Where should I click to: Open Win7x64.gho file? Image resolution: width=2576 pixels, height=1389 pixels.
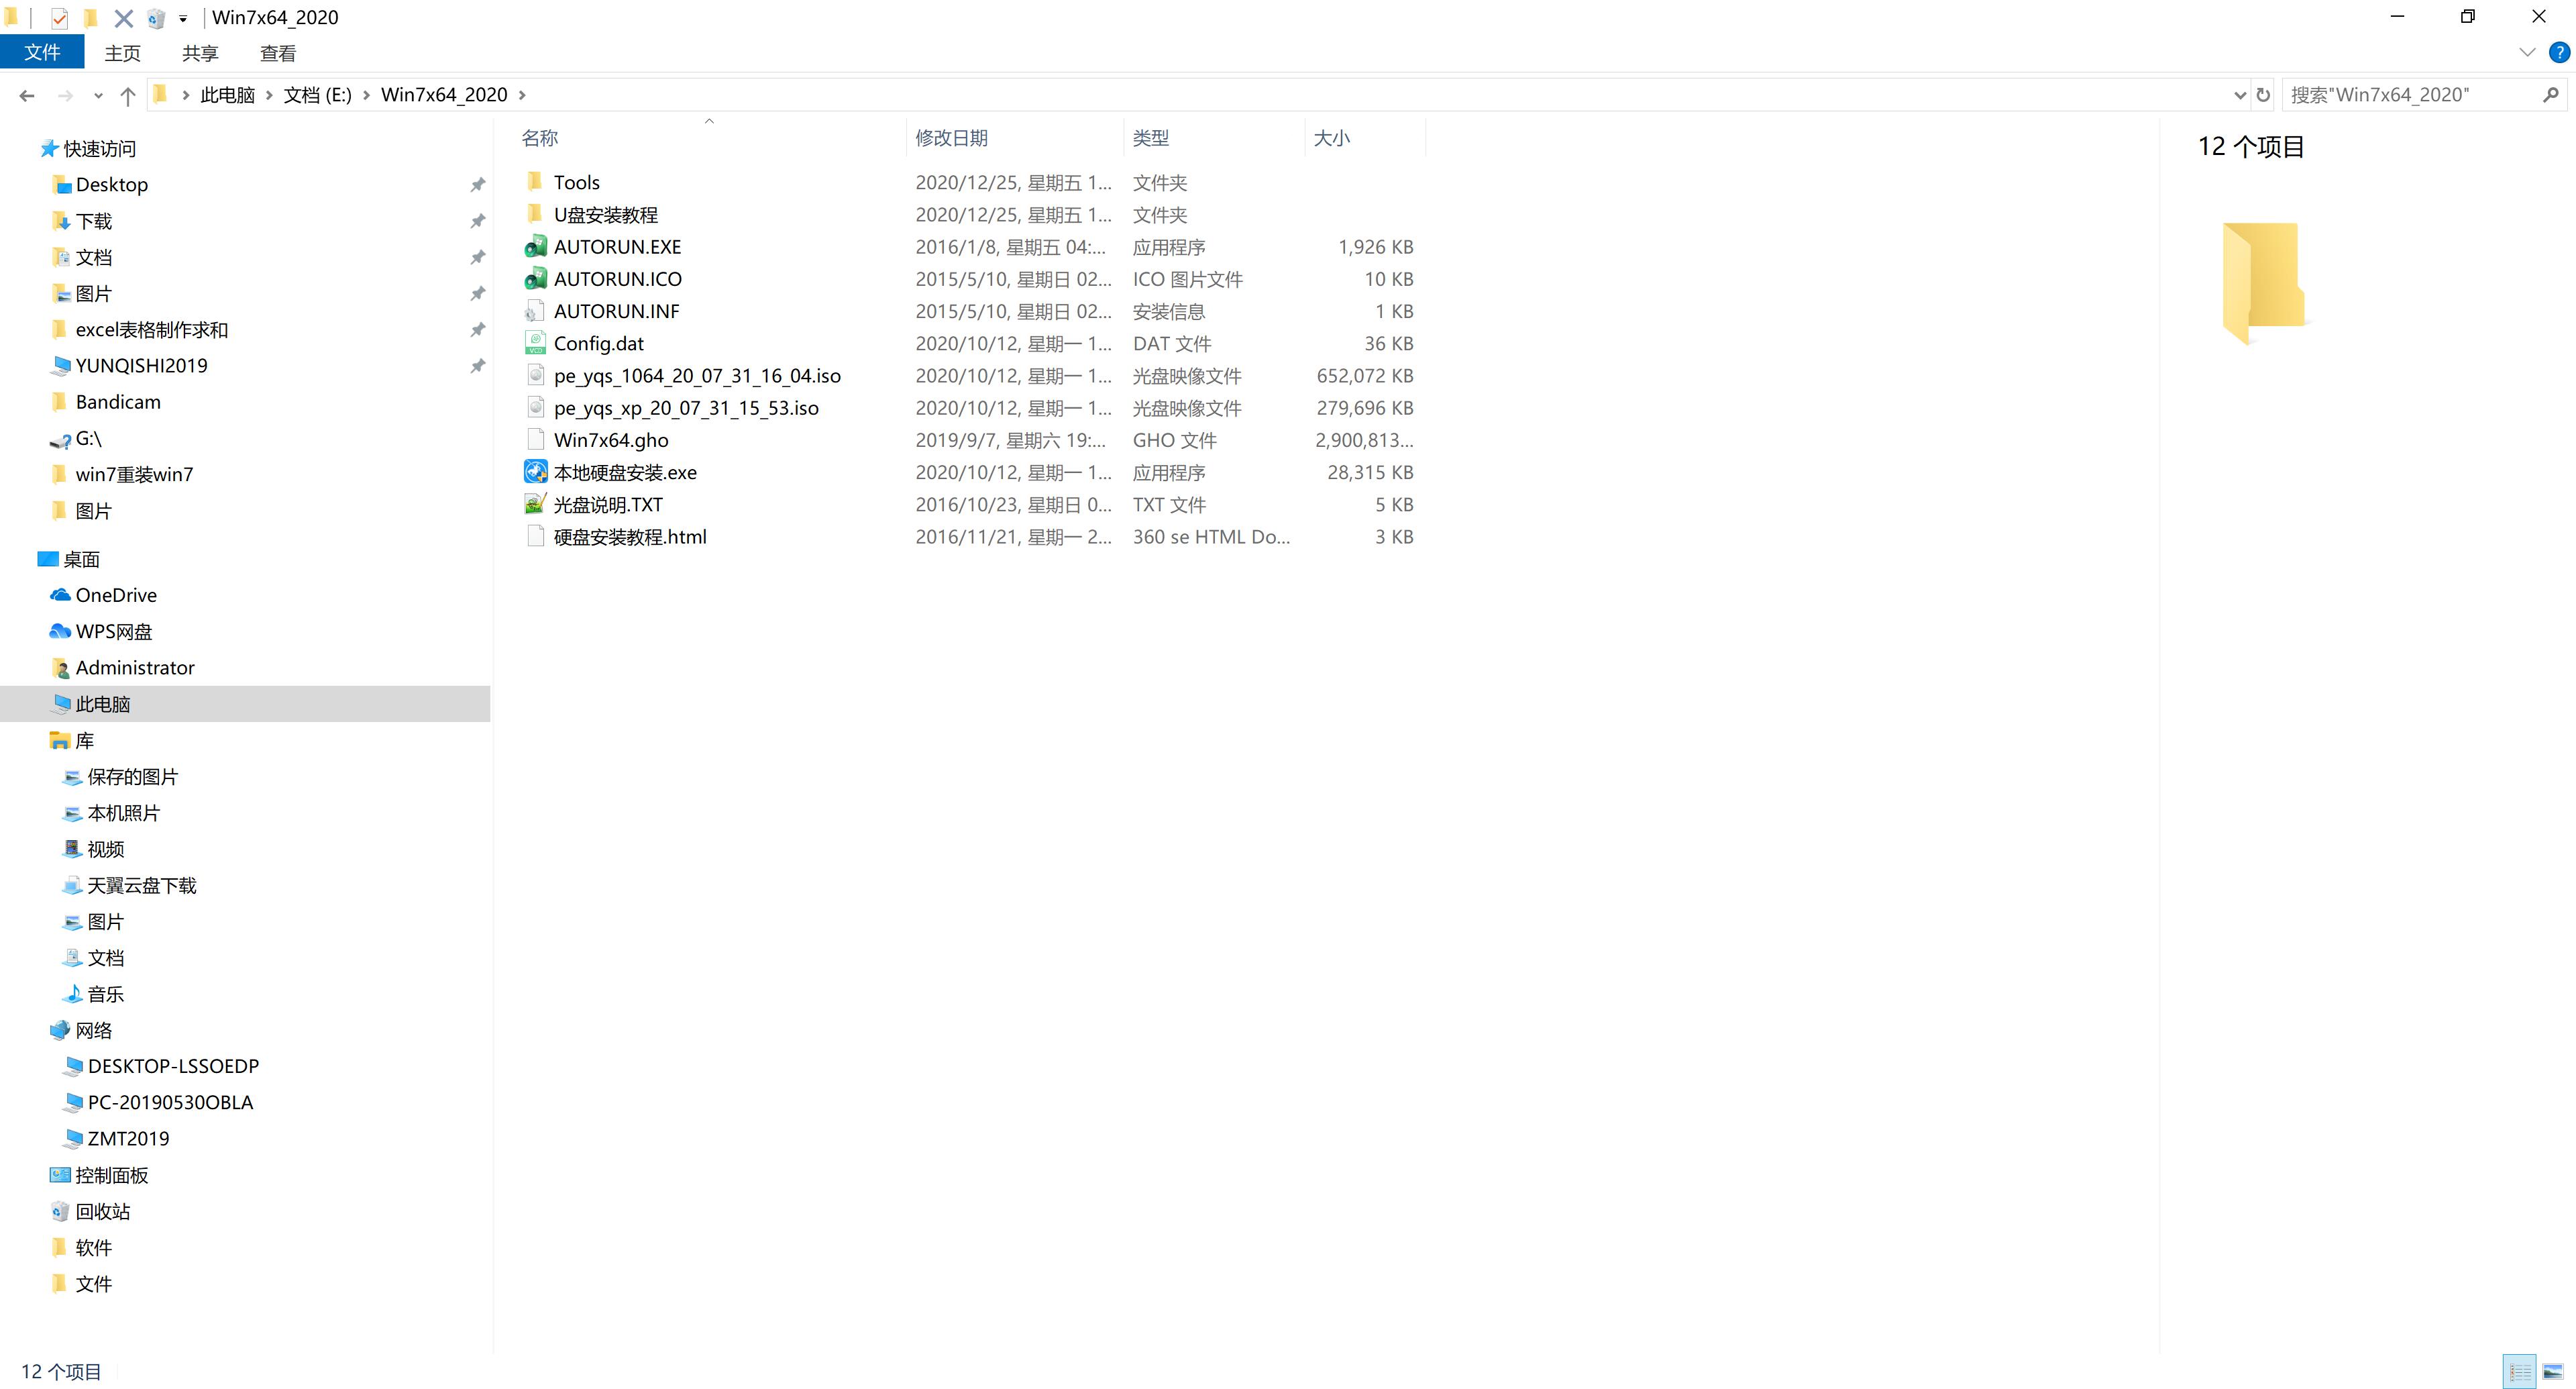click(610, 440)
